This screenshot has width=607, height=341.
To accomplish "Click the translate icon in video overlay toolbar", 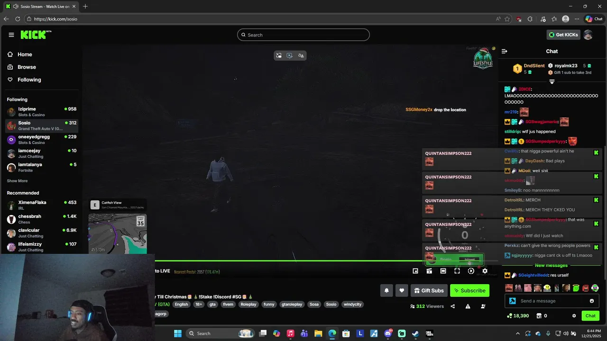I will tap(301, 55).
